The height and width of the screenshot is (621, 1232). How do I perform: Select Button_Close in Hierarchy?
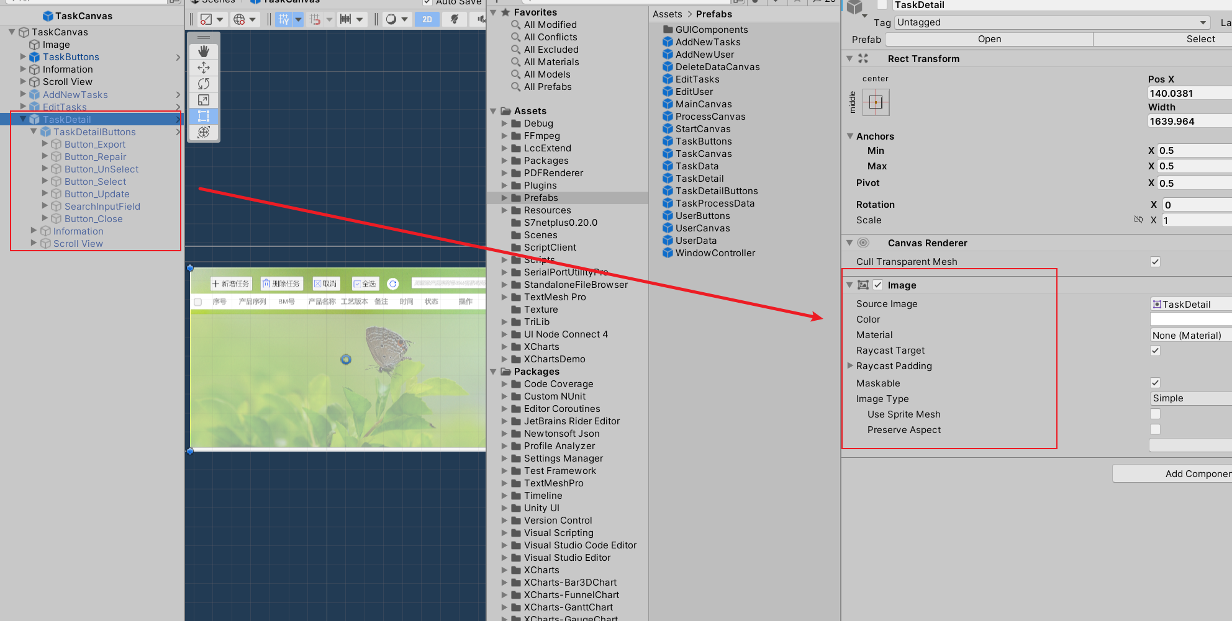click(x=93, y=218)
